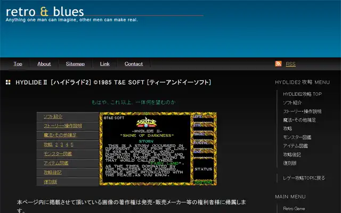The height and width of the screenshot is (213, 341).
Task: Open アイテム図鑑 in right sidebar
Action: [x=295, y=146]
